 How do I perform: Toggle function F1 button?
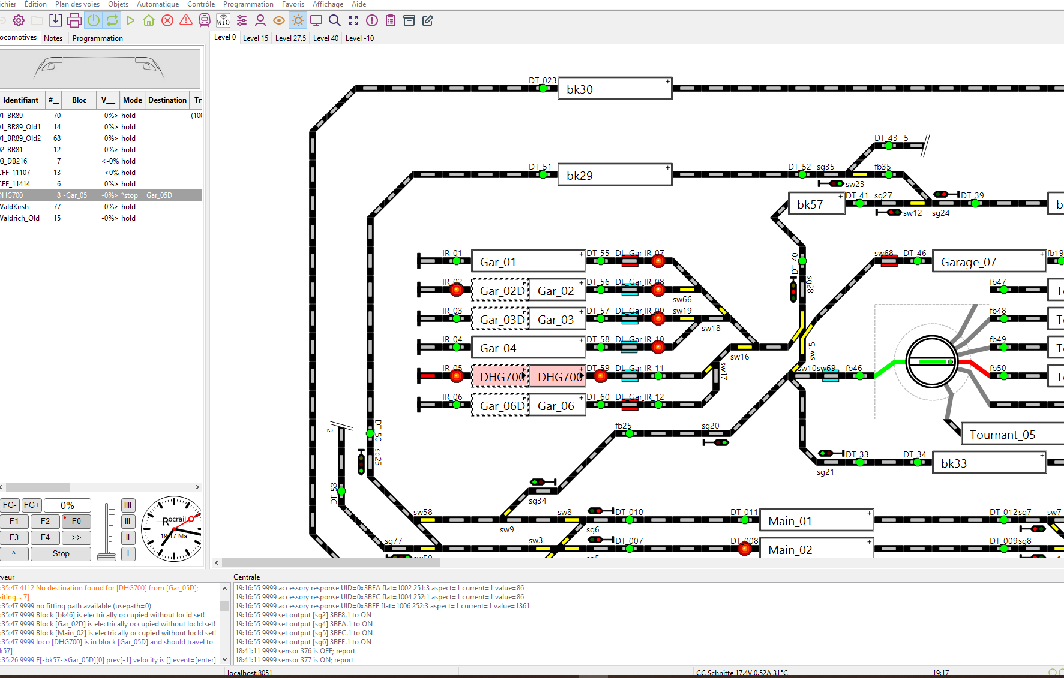point(14,522)
